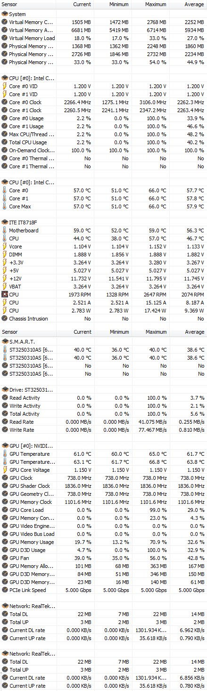Image resolution: width=207 pixels, height=691 pixels.
Task: Click the lightning icon beside Core #0 VID
Action: [x=5, y=86]
